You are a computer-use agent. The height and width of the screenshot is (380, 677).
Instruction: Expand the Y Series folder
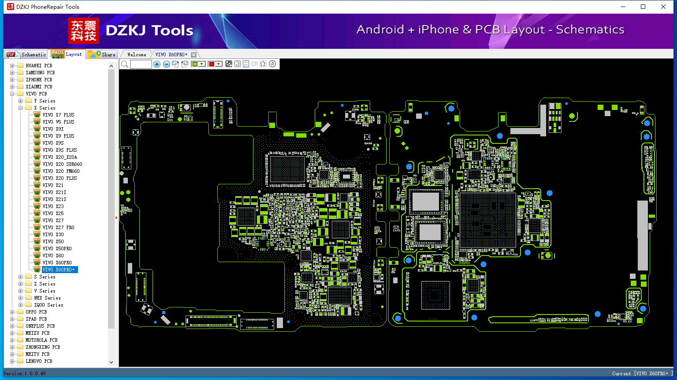21,101
